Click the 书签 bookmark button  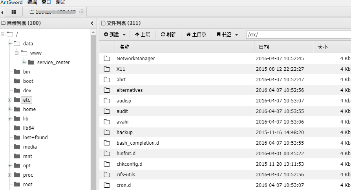pyautogui.click(x=224, y=34)
